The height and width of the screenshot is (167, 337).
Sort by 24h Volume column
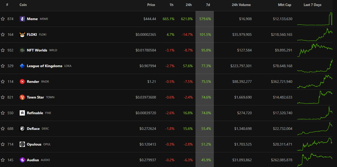coord(241,5)
